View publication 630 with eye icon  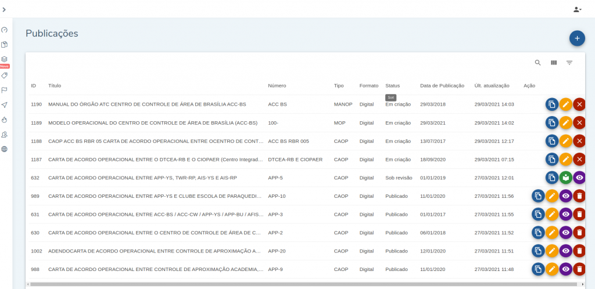click(566, 233)
